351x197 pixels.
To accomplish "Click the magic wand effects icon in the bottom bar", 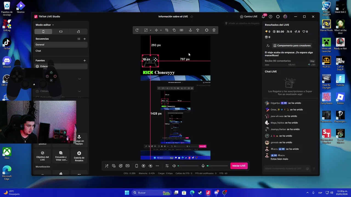I will pyautogui.click(x=107, y=166).
